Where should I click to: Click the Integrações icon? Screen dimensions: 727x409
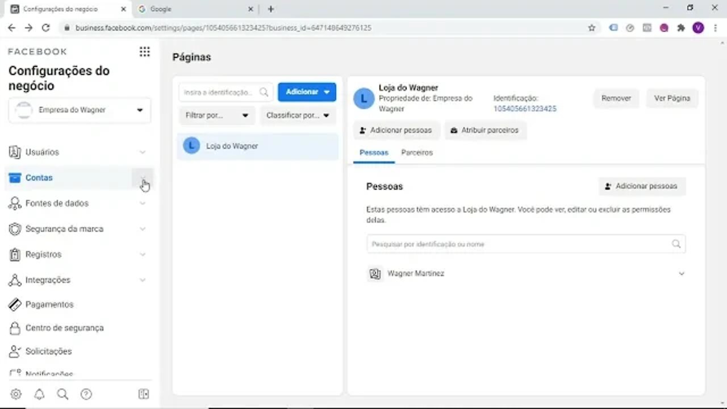pyautogui.click(x=15, y=280)
